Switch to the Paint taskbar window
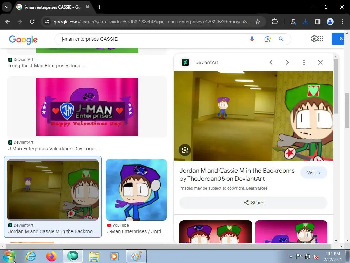The width and height of the screenshot is (350, 263). [136, 256]
